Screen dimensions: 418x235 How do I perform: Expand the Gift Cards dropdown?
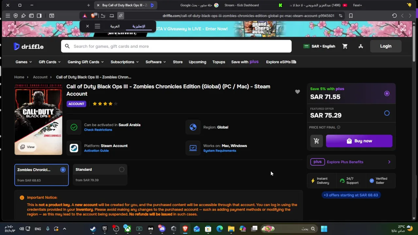point(50,62)
